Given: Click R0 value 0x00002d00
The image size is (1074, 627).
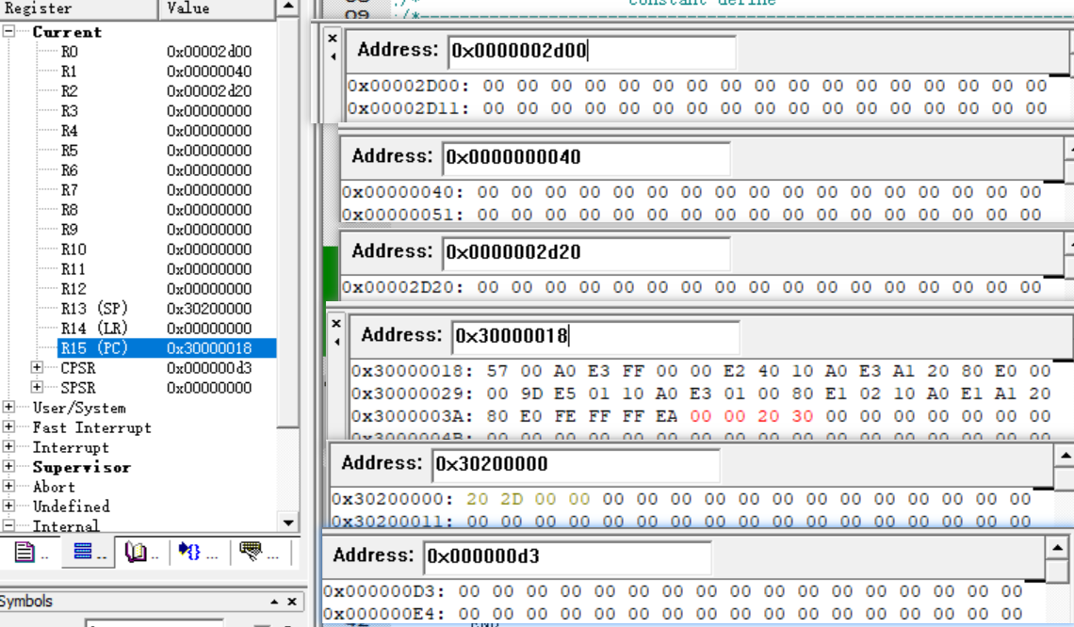Looking at the screenshot, I should [x=209, y=52].
